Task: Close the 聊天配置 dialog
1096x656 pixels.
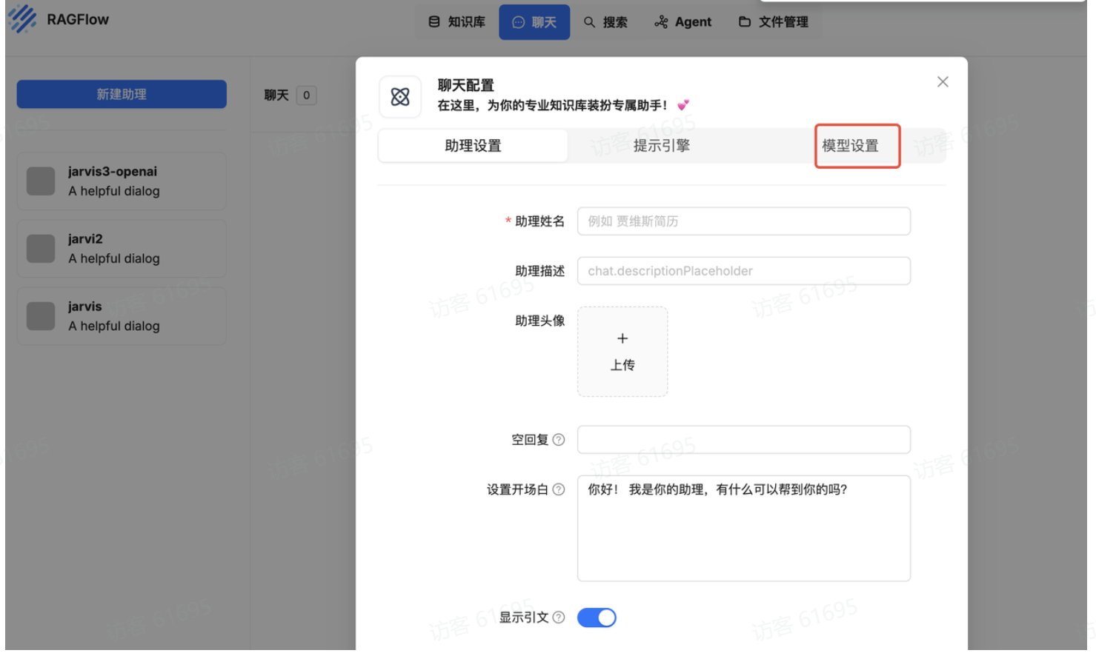Action: tap(943, 81)
